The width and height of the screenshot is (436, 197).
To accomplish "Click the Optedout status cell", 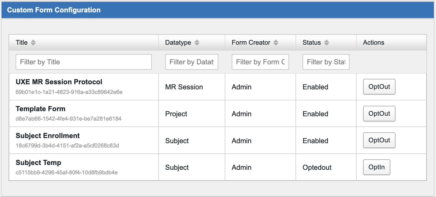I will pyautogui.click(x=317, y=167).
